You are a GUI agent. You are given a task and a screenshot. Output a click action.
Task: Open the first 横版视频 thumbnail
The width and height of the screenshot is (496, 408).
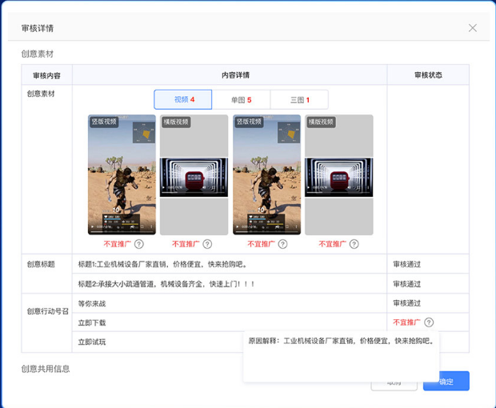[194, 174]
